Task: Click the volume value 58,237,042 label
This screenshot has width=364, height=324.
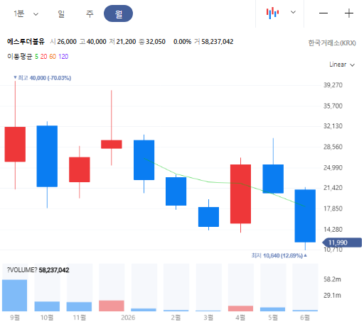Action: 54,270
